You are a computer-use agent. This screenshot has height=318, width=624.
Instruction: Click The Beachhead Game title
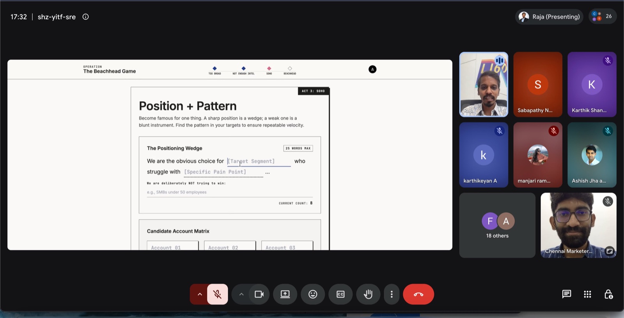(110, 71)
